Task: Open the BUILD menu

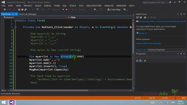Action: pos(38,6)
